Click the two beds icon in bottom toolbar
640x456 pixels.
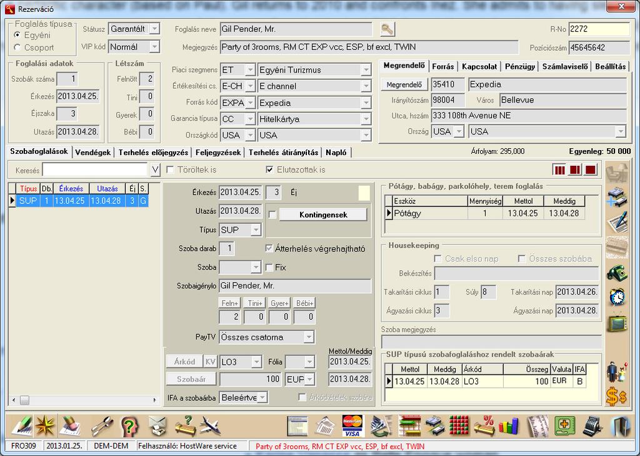[435, 426]
